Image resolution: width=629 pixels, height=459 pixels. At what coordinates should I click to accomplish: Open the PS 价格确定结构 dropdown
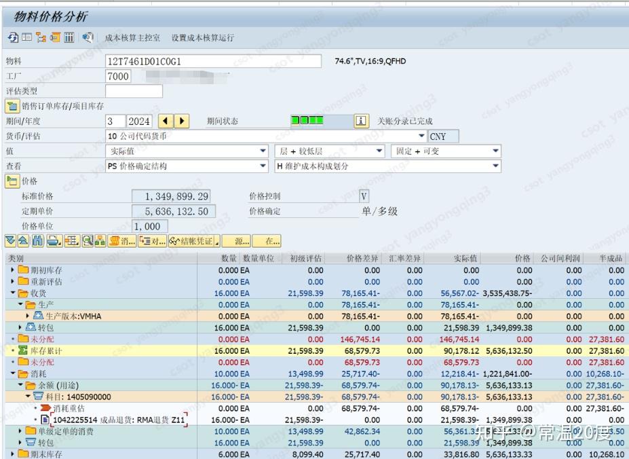261,166
